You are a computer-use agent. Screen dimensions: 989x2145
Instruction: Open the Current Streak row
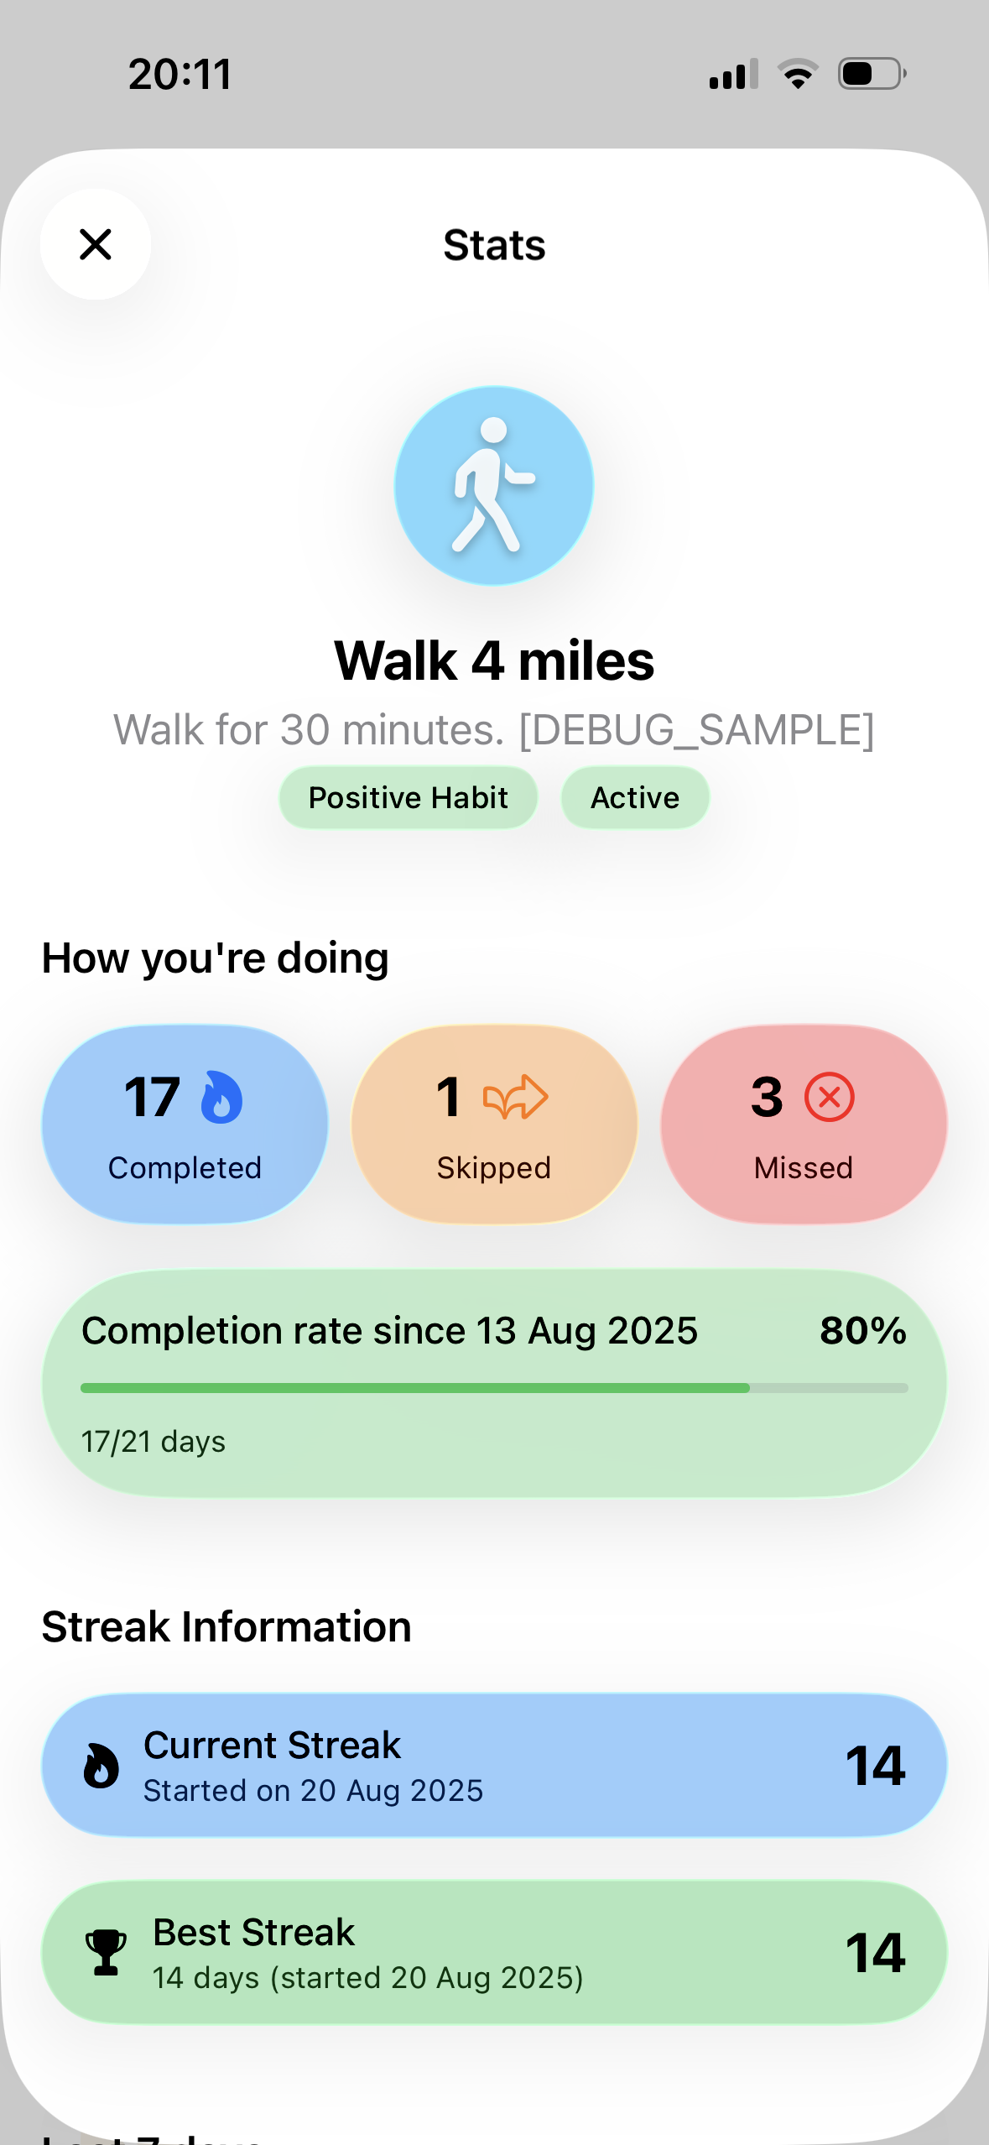click(494, 1766)
